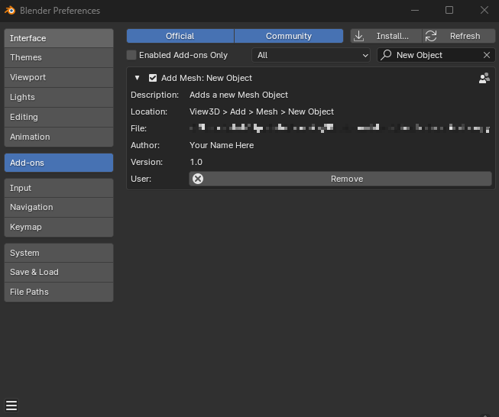Minimize the Blender Preferences window
Screen dimensions: 499x417
415,10
